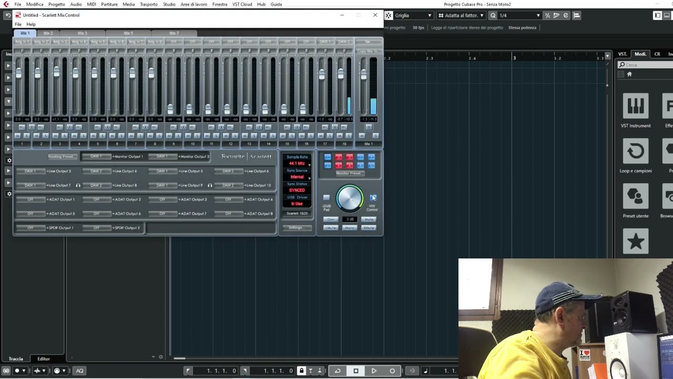Click the undo arrow in Cubase toolbar

7,15
